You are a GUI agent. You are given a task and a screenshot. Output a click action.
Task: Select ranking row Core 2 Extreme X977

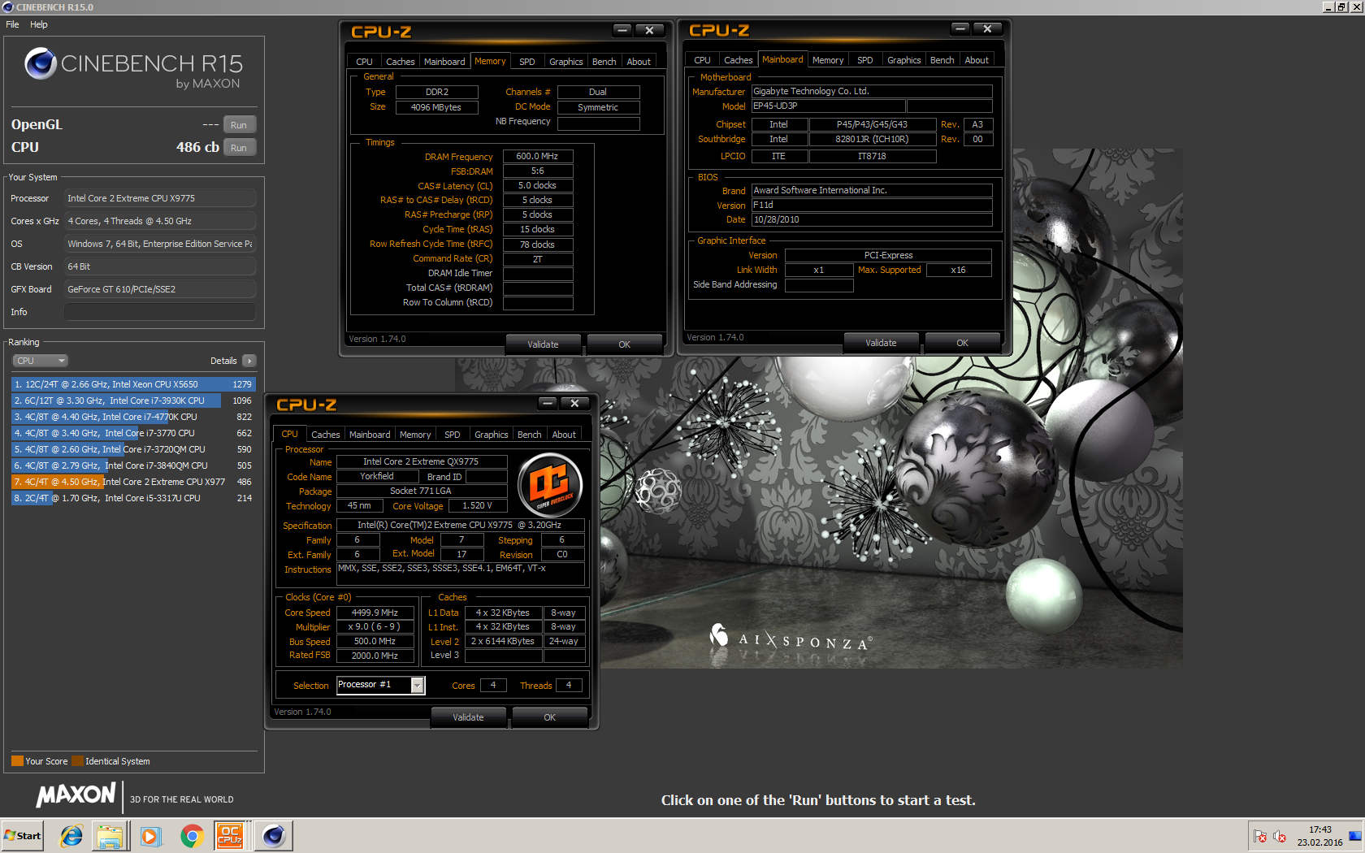tap(133, 482)
